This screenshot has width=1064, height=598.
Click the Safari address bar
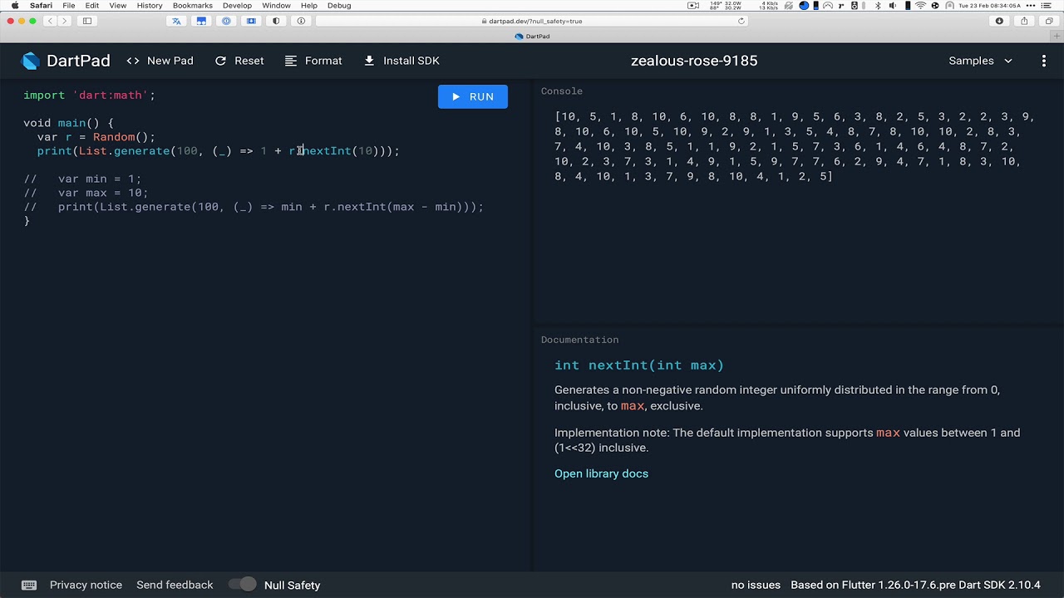532,21
